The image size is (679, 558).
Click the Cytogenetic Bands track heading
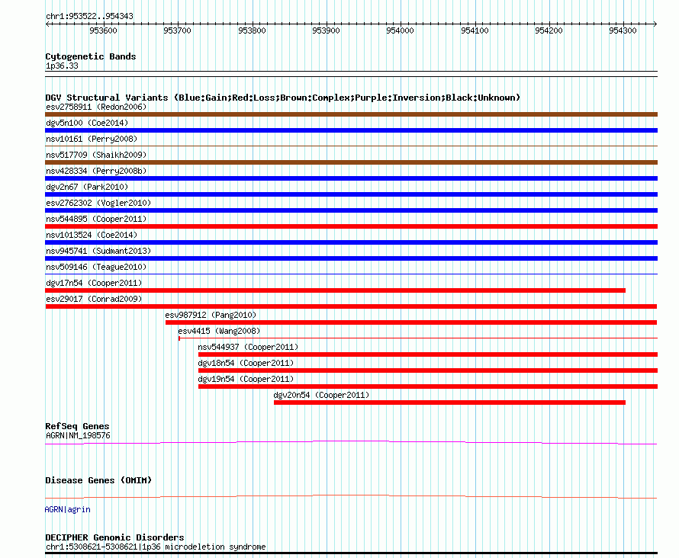[91, 56]
